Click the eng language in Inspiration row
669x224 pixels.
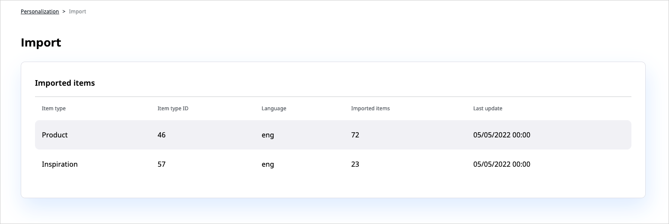[x=268, y=164]
